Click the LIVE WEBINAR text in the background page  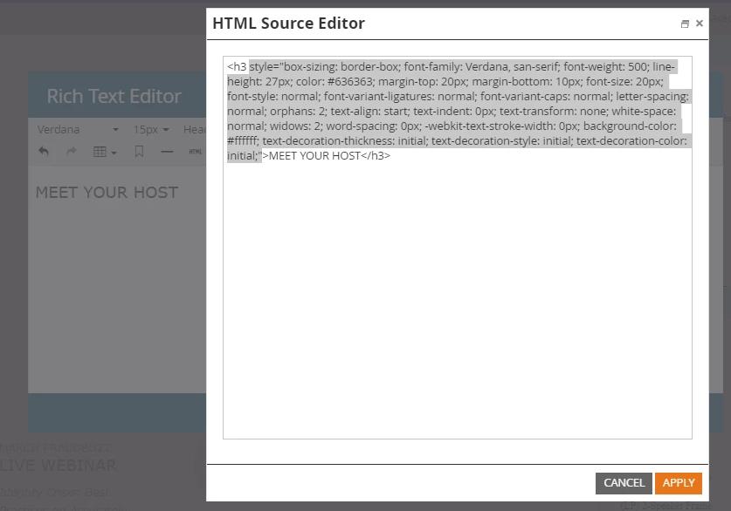[x=58, y=466]
